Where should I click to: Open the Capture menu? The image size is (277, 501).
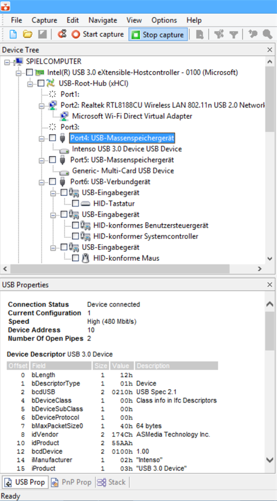coord(44,20)
